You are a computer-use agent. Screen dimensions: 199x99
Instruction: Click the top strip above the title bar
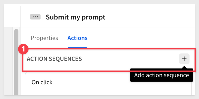pyautogui.click(x=100, y=5)
